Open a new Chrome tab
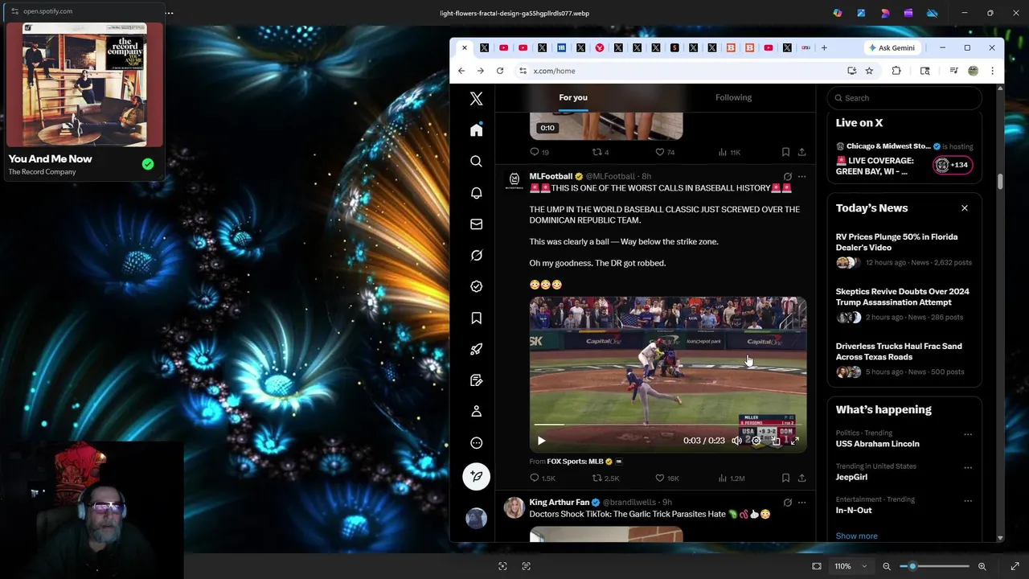Screen dimensions: 1029x579 (x=824, y=47)
